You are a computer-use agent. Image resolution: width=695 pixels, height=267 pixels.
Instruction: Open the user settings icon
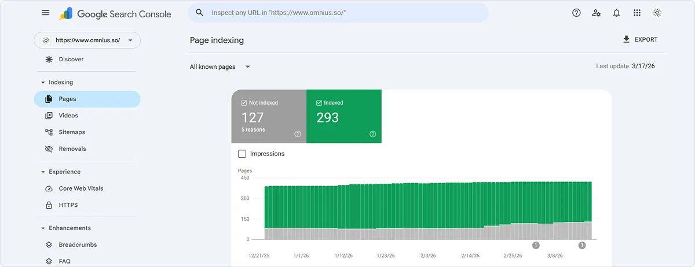coord(597,13)
